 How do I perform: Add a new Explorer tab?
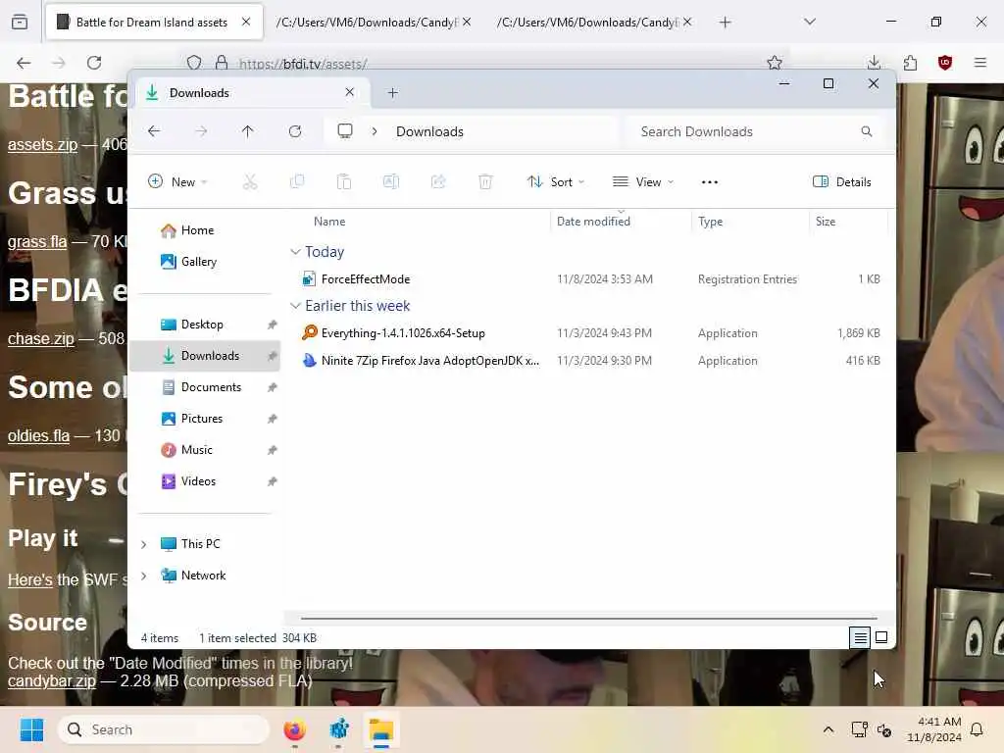pos(393,93)
